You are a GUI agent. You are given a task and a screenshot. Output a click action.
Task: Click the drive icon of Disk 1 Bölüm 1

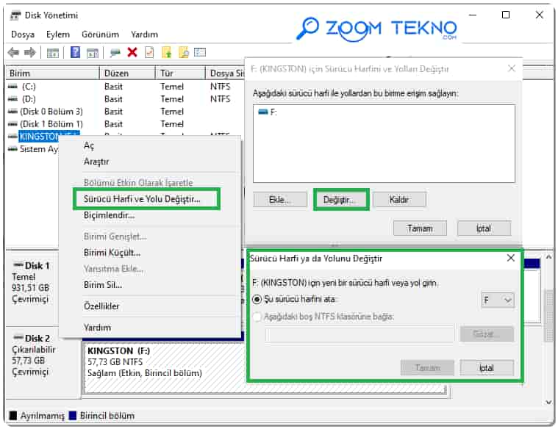pyautogui.click(x=12, y=124)
